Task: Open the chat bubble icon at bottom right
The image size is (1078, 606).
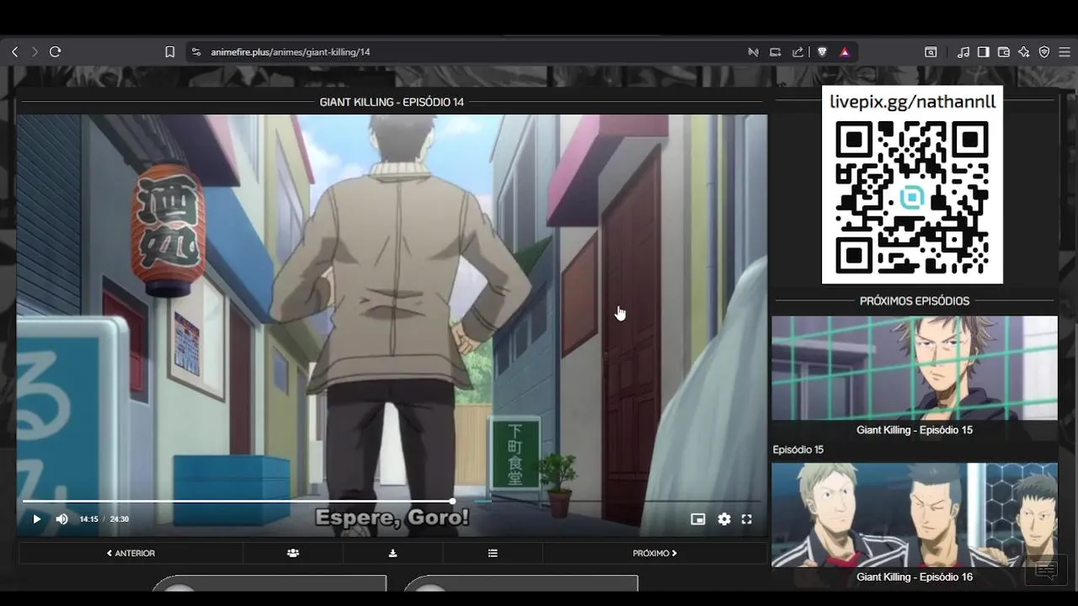Action: [1046, 571]
